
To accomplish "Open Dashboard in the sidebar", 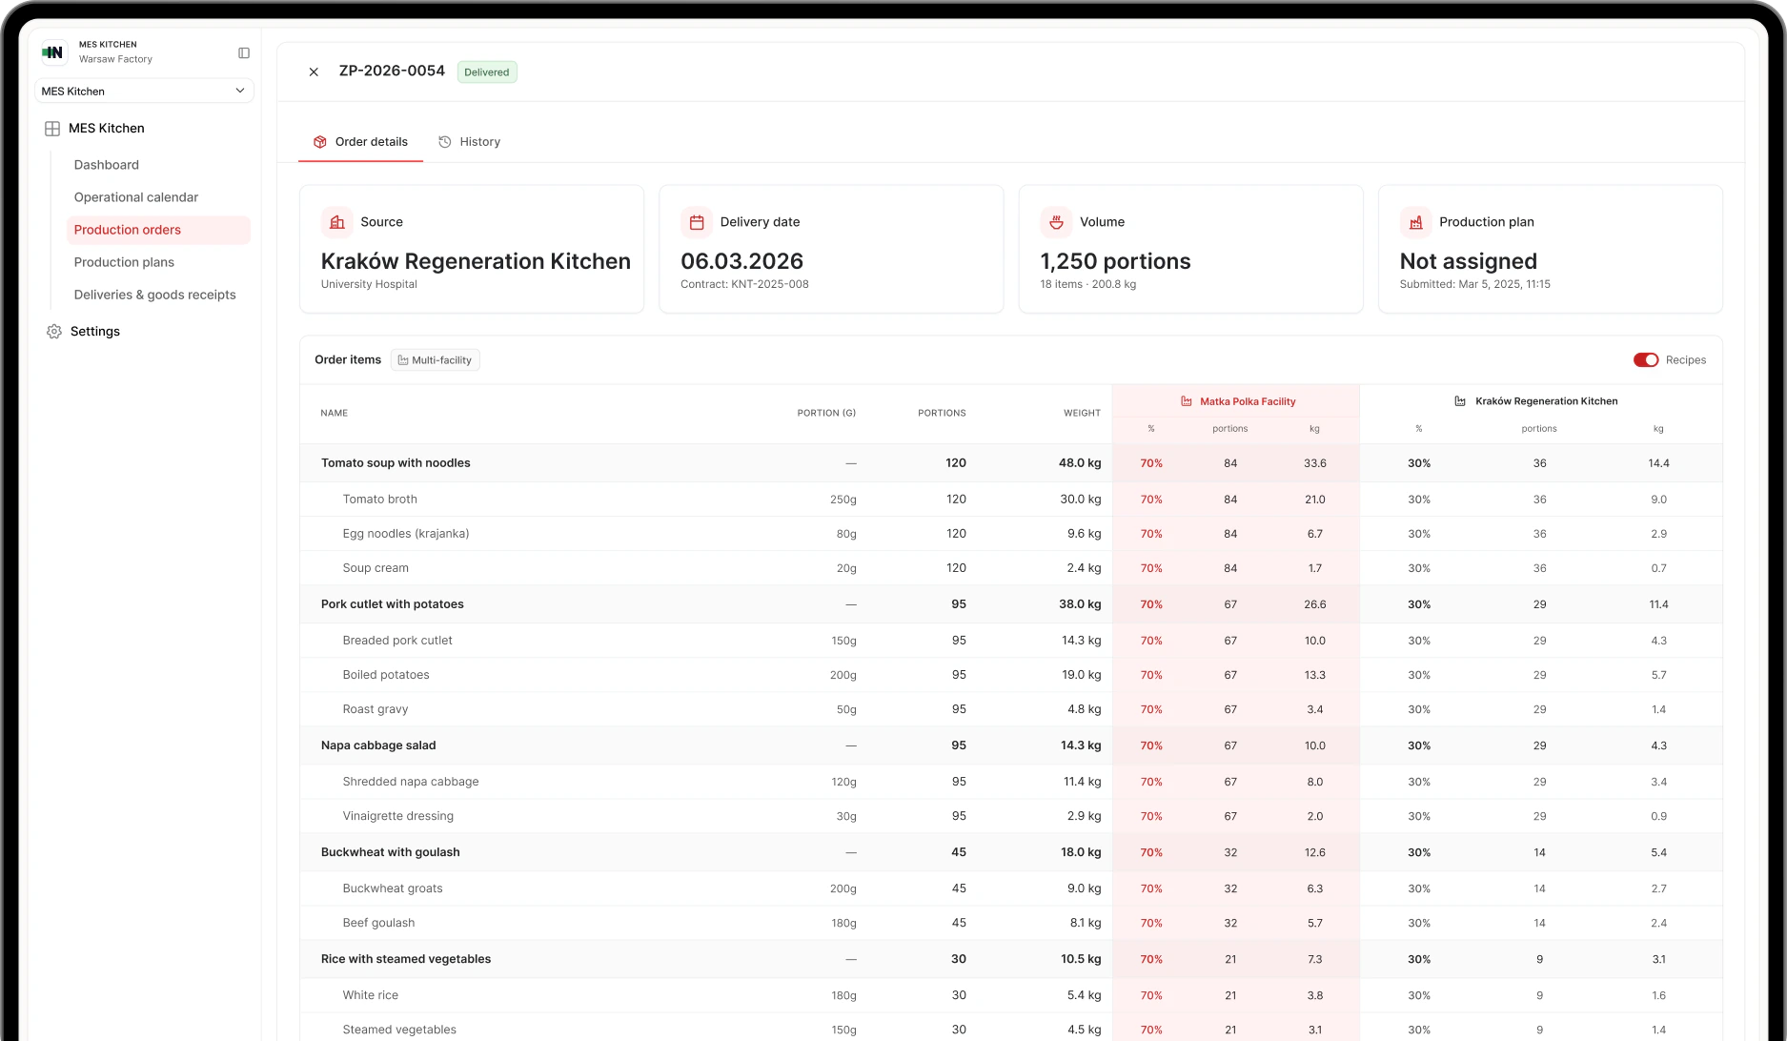I will pyautogui.click(x=107, y=165).
